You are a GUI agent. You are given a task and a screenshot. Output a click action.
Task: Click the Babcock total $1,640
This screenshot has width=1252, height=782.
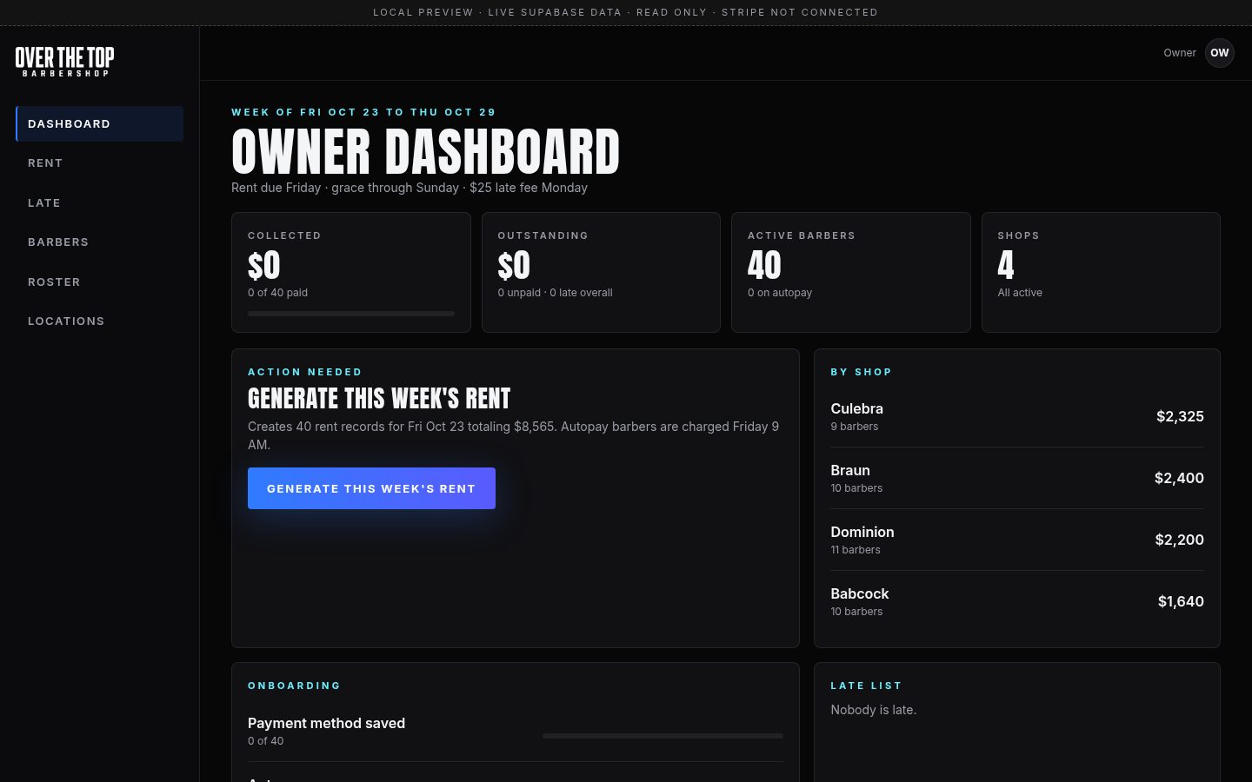tap(1181, 601)
